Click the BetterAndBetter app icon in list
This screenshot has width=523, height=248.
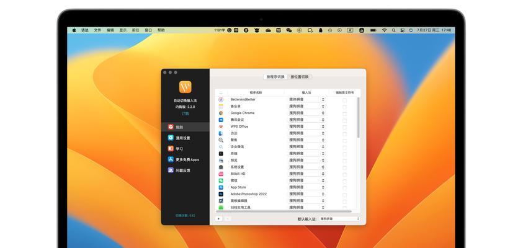point(221,99)
